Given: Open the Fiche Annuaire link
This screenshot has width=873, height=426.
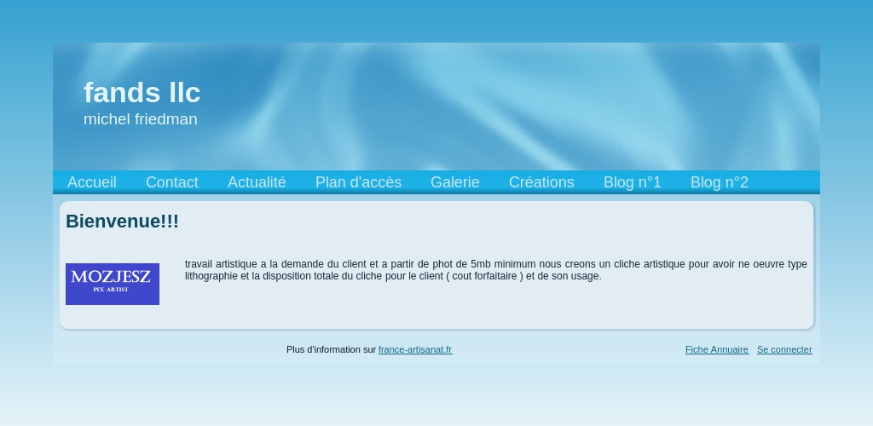Looking at the screenshot, I should tap(717, 350).
